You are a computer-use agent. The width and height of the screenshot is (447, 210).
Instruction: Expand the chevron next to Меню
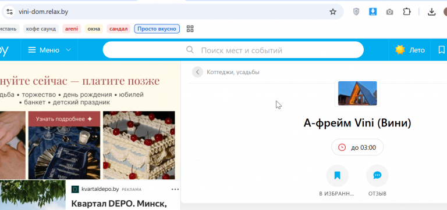(x=69, y=50)
